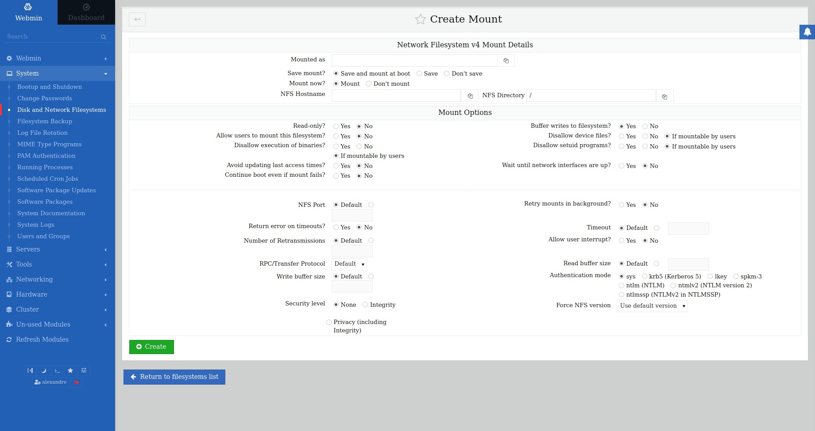
Task: Switch to the Dashboard tab
Action: (x=86, y=12)
